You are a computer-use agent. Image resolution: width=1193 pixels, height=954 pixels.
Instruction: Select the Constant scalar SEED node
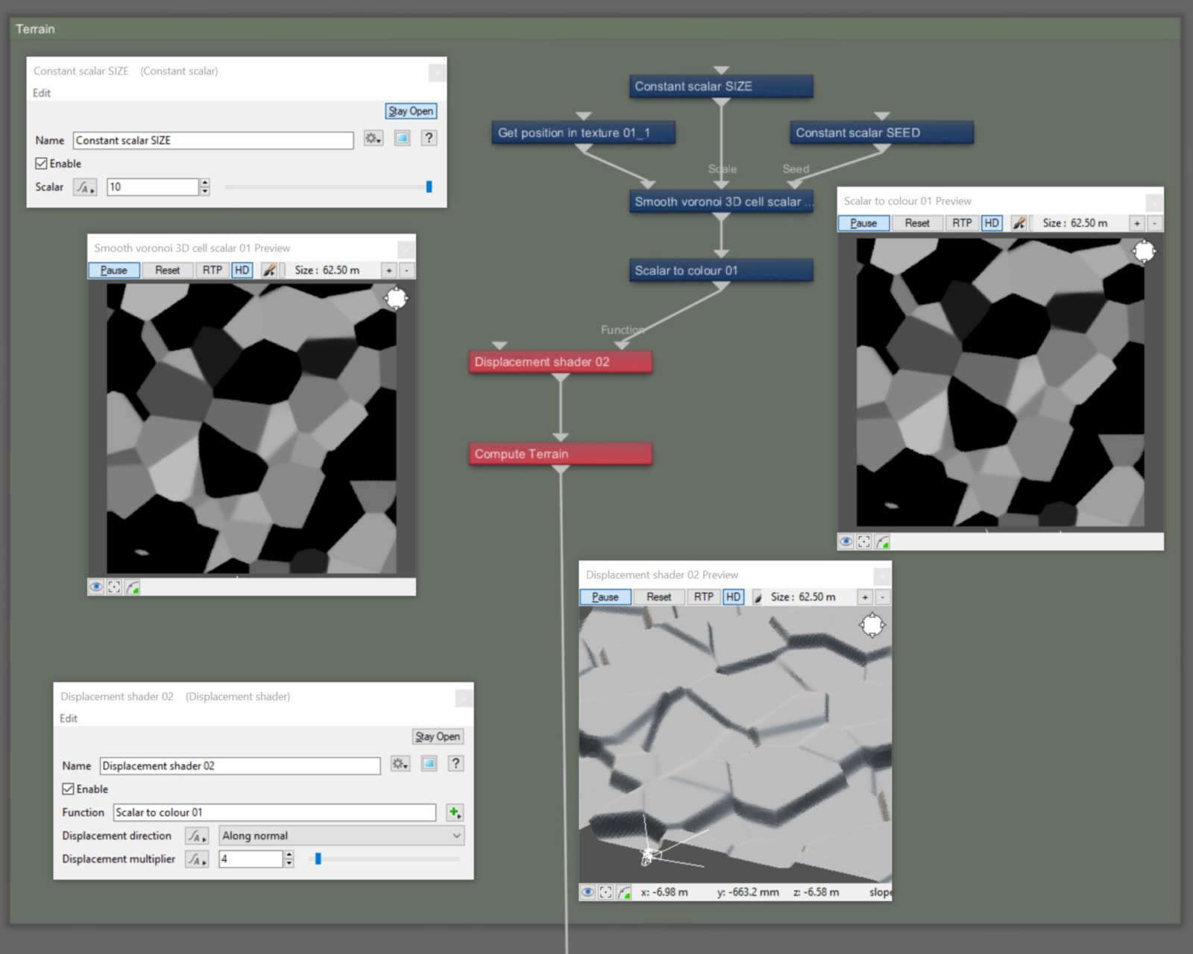tap(881, 133)
